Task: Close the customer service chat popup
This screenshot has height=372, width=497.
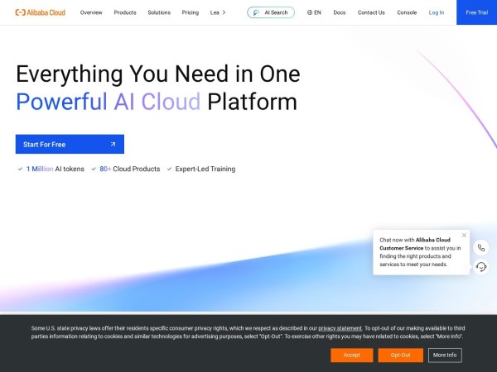Action: (x=464, y=235)
